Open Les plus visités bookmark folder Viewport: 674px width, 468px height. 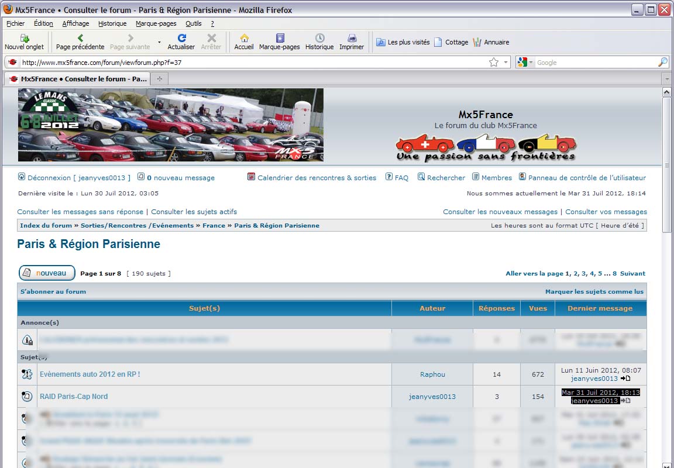(x=403, y=42)
